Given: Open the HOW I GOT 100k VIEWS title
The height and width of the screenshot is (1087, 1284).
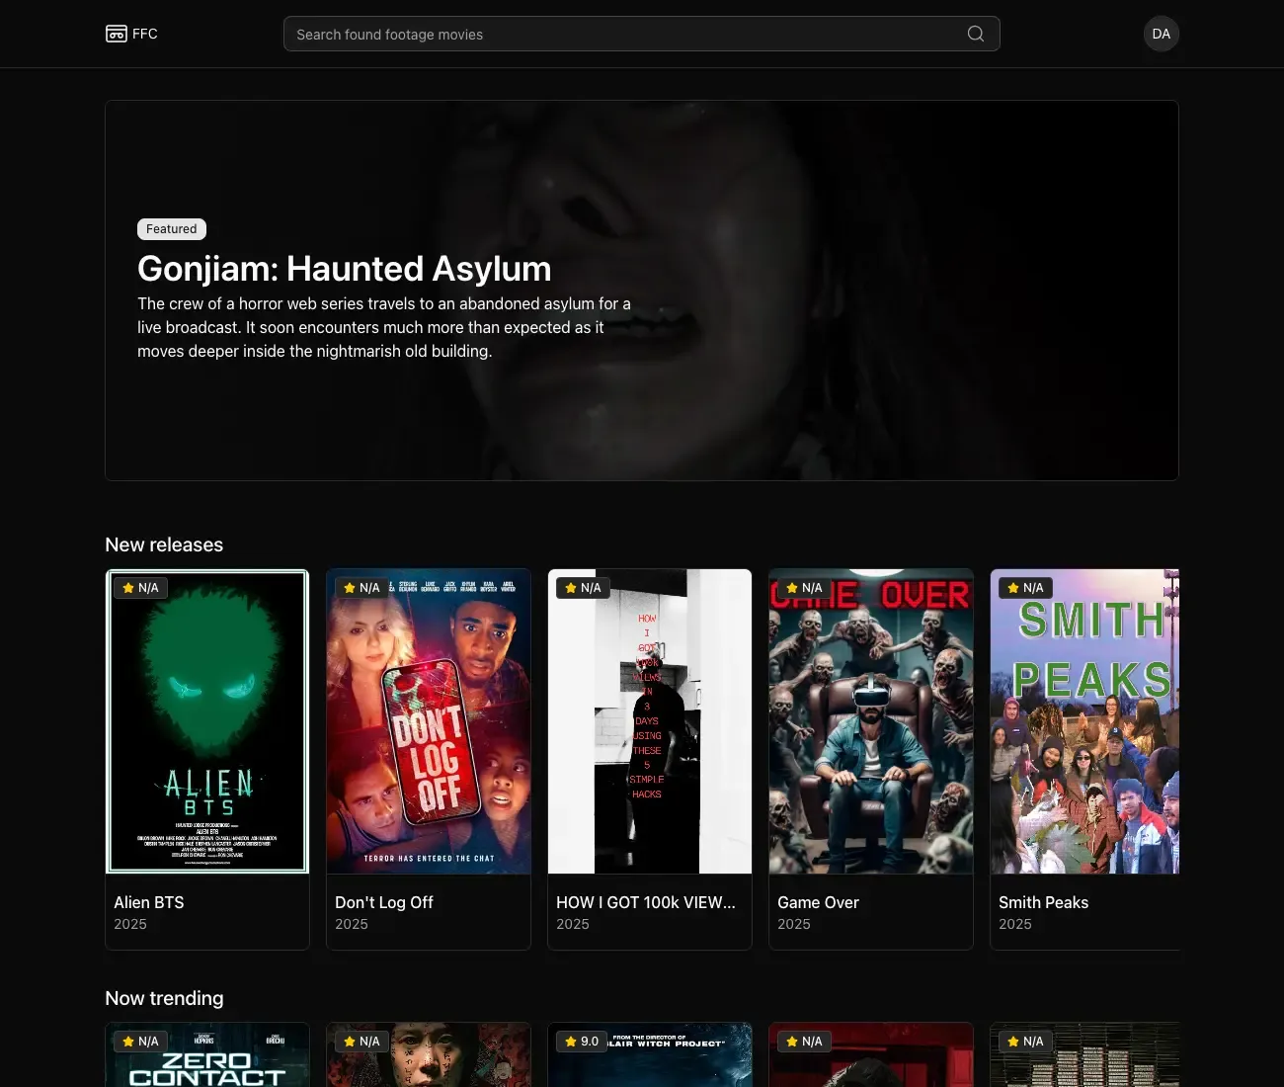Looking at the screenshot, I should point(645,902).
